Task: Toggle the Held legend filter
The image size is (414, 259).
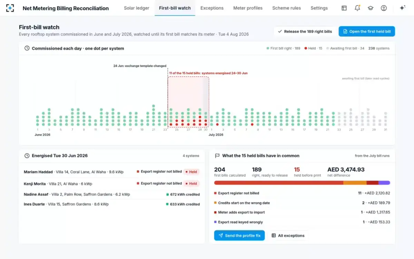Action: pos(313,48)
